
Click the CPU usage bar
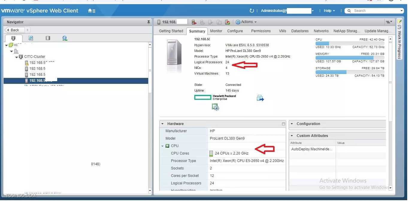pyautogui.click(x=350, y=44)
